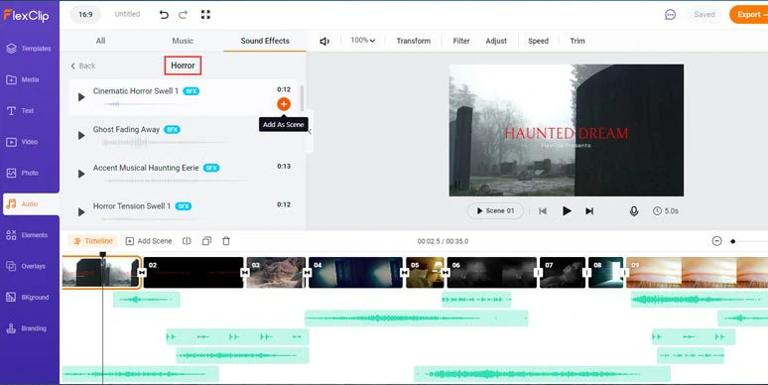768x385 pixels.
Task: Click the timeline zoom slider handle
Action: coord(732,241)
